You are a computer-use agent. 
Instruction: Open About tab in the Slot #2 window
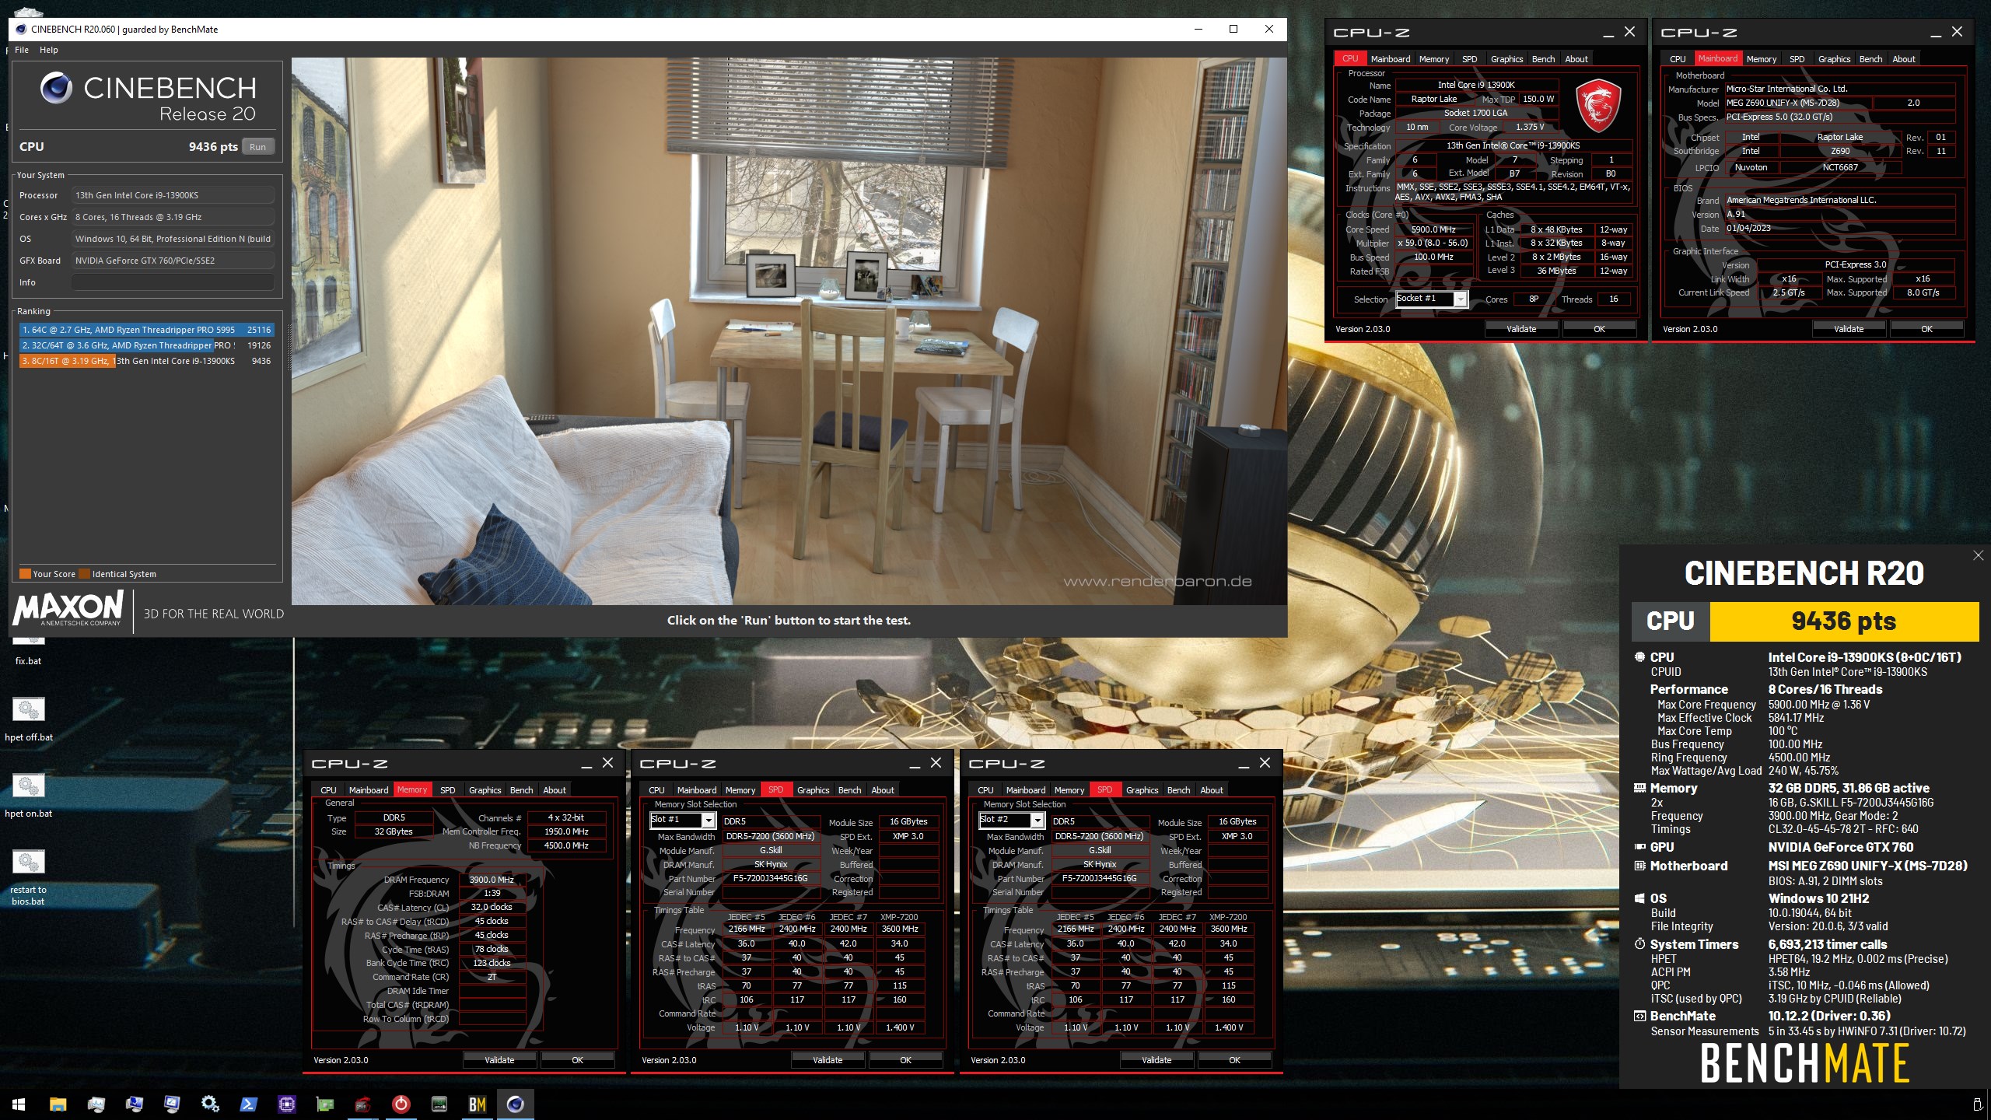tap(1212, 790)
